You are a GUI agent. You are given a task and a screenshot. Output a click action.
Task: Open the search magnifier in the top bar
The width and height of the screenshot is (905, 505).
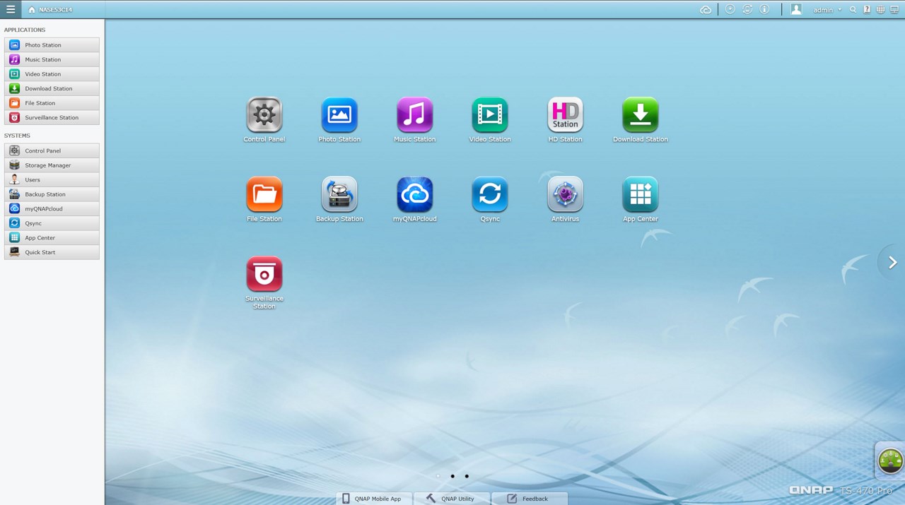click(x=853, y=10)
